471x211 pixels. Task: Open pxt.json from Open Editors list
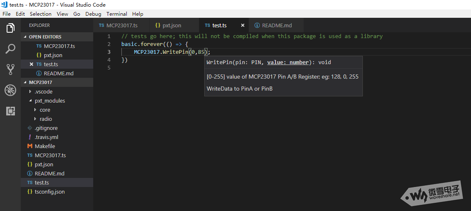(x=57, y=55)
